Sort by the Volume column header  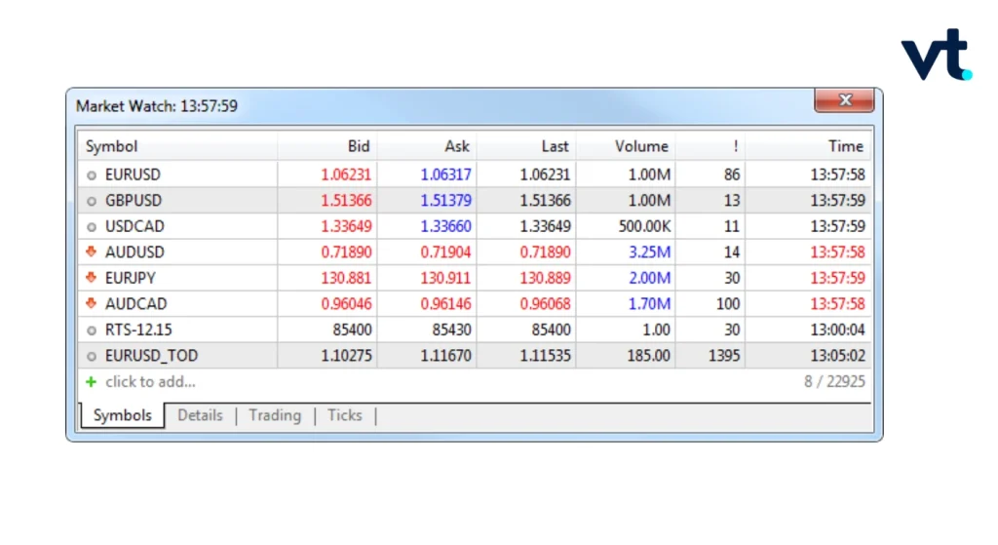pyautogui.click(x=626, y=146)
